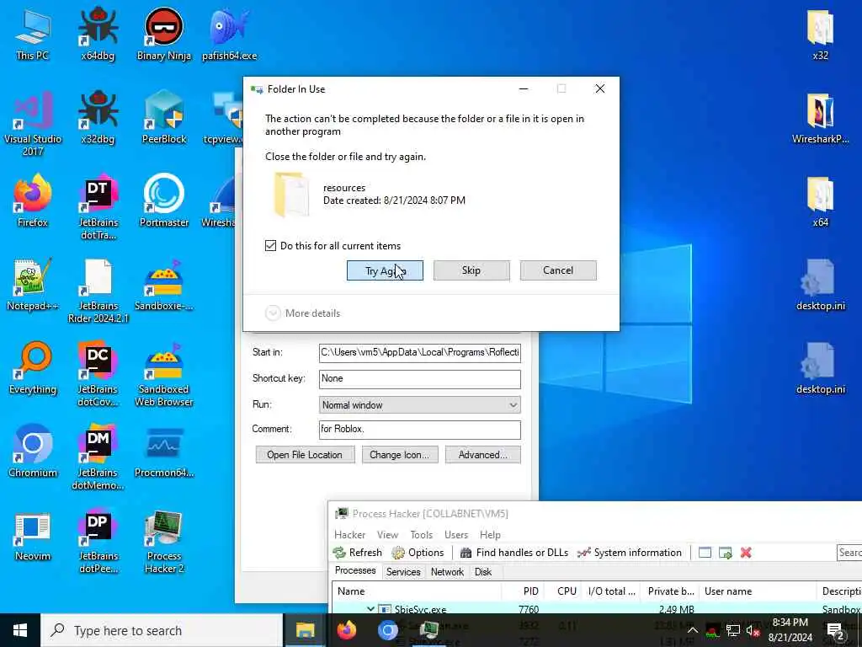Show hidden system tray icons chevron
This screenshot has height=647, width=862.
[x=692, y=630]
